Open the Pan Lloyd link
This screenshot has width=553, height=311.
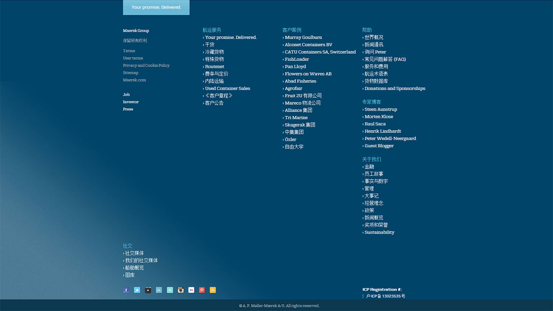pos(294,67)
